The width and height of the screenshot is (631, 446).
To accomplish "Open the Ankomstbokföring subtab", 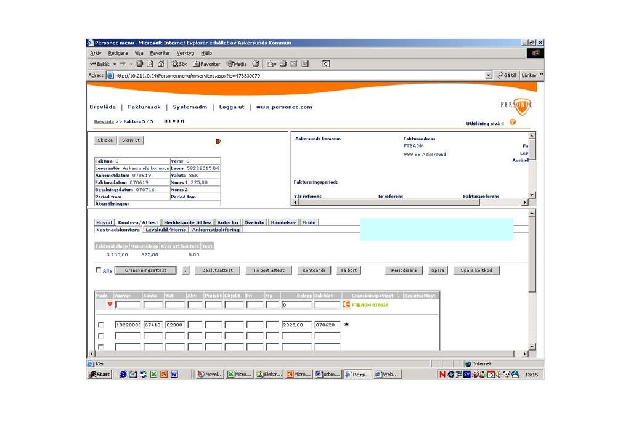I will coord(216,230).
